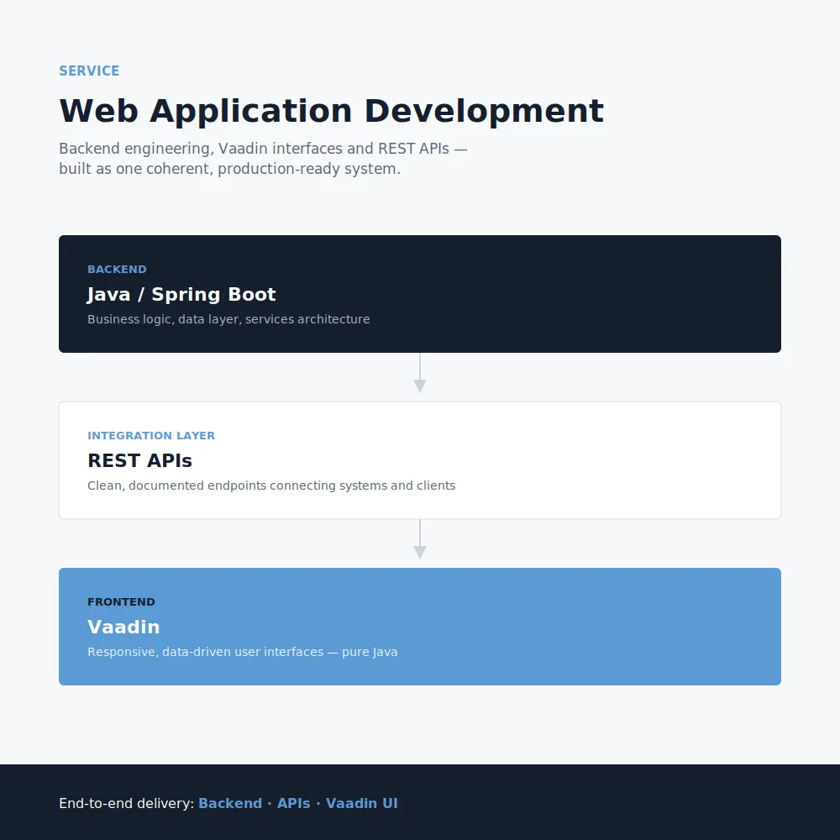Click the subtitle line 'built as one coherent, production-ready system.'
This screenshot has width=840, height=840.
[x=230, y=169]
